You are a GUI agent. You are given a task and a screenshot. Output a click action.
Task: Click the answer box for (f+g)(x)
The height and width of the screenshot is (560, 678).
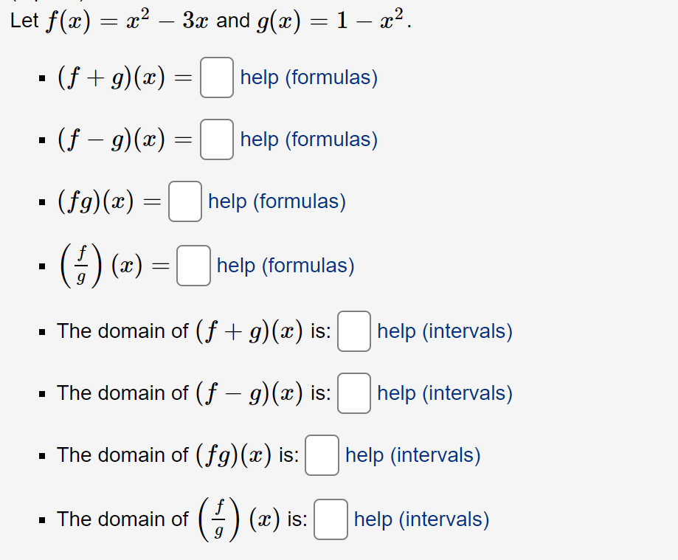pos(216,78)
